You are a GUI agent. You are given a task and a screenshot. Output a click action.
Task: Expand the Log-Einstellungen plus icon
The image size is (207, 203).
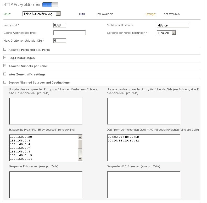pyautogui.click(x=5, y=58)
